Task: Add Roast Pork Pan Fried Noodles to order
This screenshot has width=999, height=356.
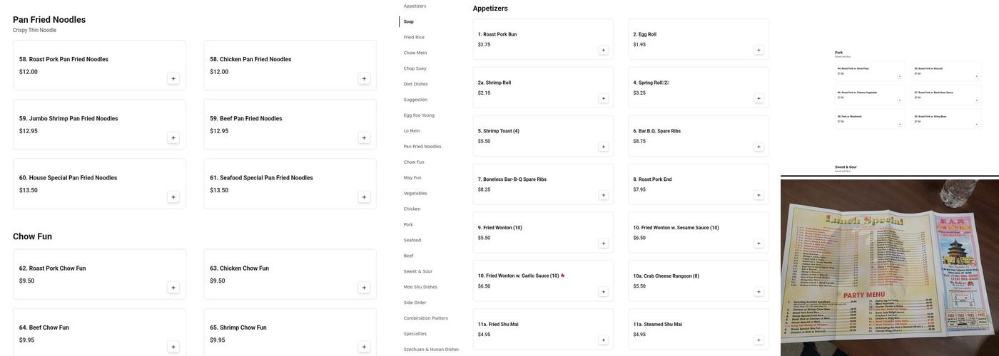Action: (173, 78)
